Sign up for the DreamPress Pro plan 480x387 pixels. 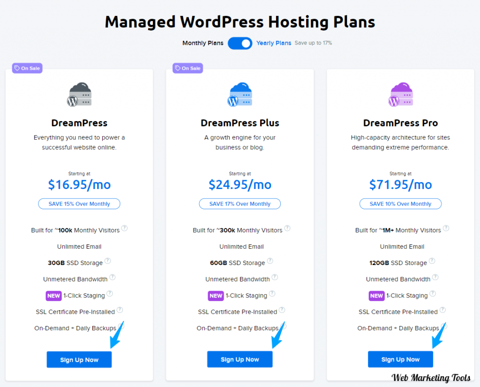(400, 359)
